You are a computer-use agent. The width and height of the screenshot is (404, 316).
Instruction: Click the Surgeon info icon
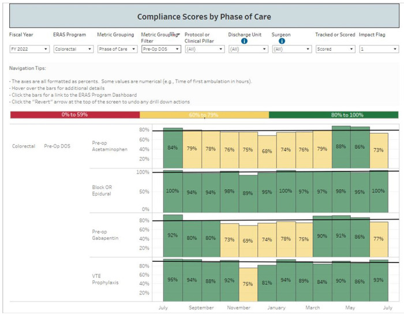(x=282, y=42)
